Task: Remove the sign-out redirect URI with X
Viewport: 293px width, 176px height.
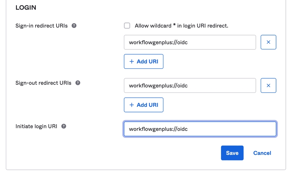Action: coord(268,85)
